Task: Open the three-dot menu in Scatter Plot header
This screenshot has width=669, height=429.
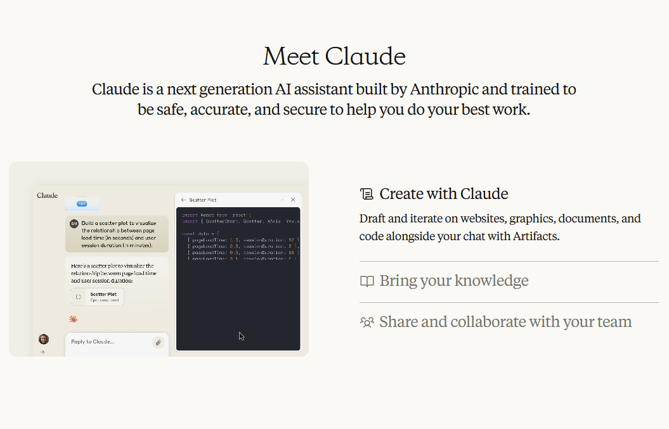Action: pos(282,200)
